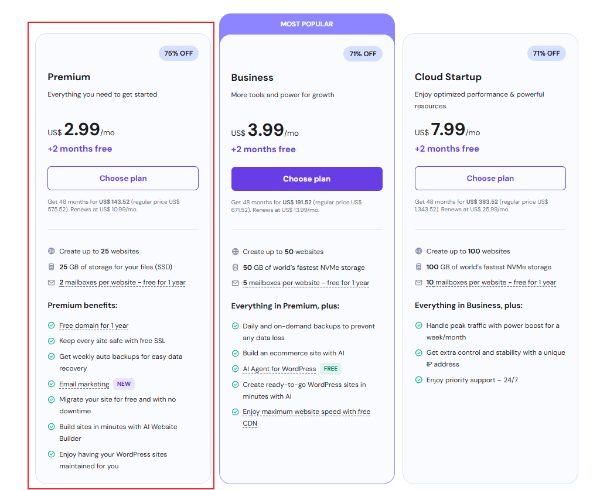600x490 pixels.
Task: Click the storage icon beside 50 GB NVMe
Action: pyautogui.click(x=236, y=268)
